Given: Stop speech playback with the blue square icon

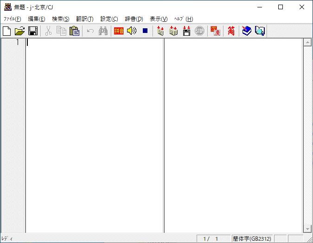Looking at the screenshot, I should click(145, 31).
